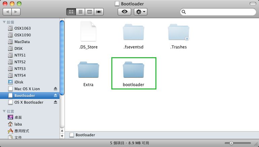Image resolution: width=259 pixels, height=147 pixels.
Task: Go forward with the right arrow button
Action: pos(16,12)
